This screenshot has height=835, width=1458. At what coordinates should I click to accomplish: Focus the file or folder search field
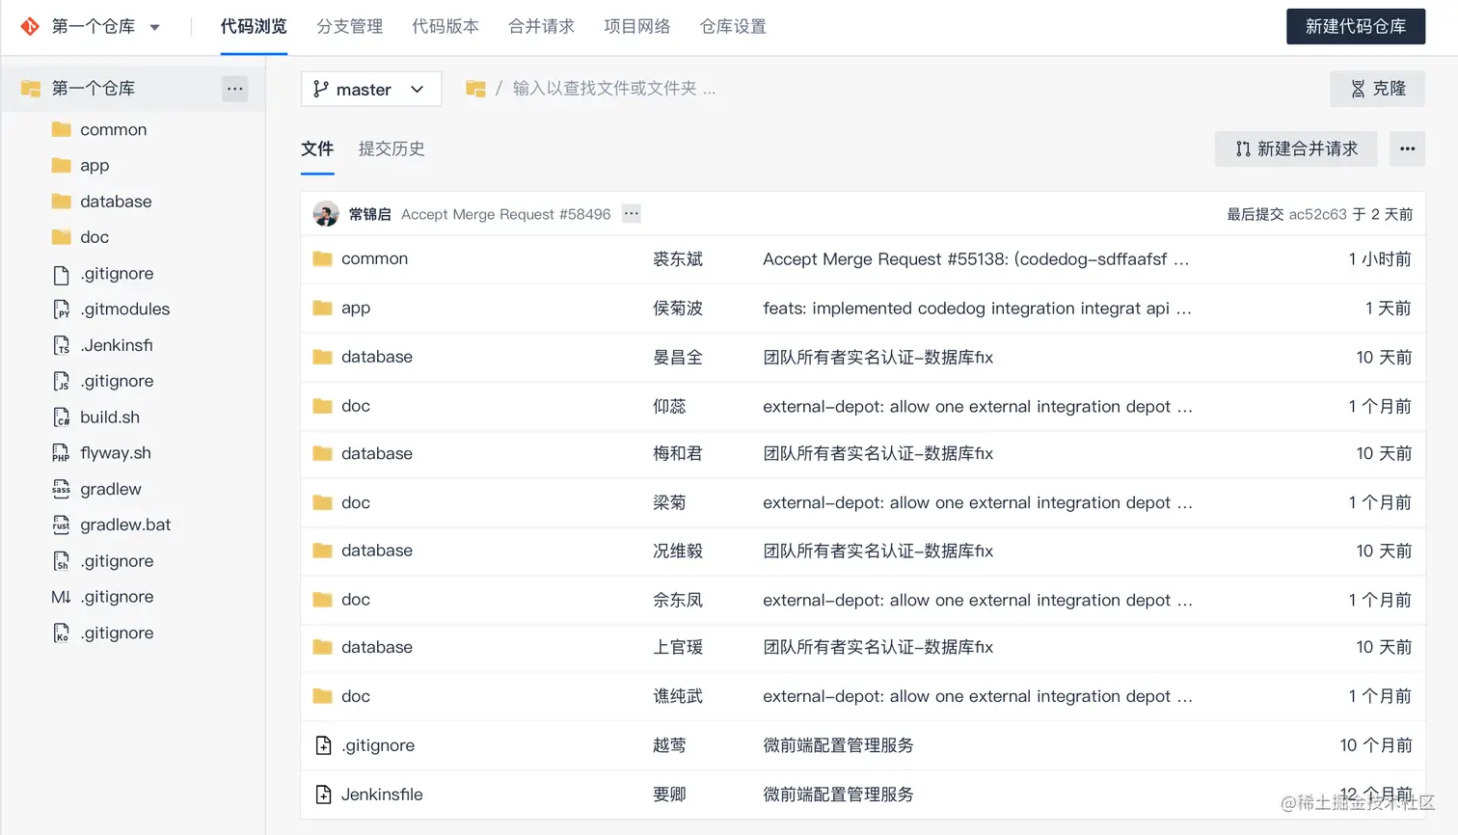(613, 89)
